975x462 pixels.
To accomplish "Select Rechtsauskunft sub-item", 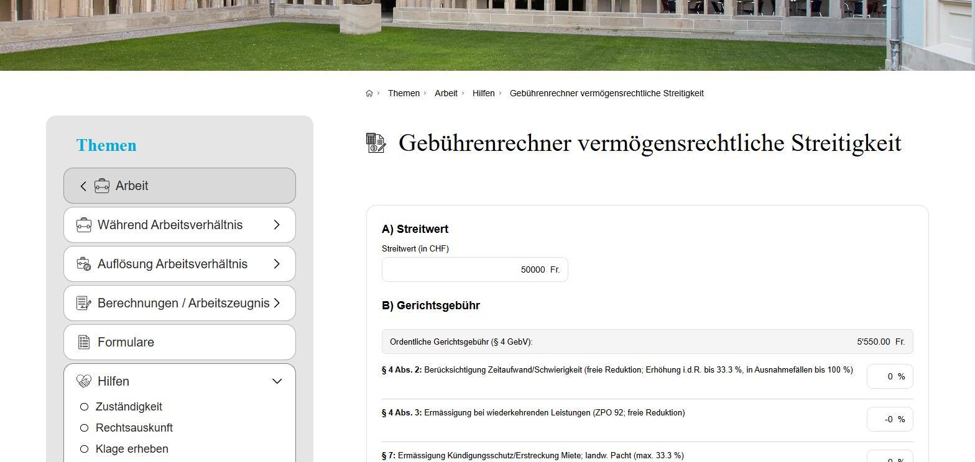I will pos(134,428).
